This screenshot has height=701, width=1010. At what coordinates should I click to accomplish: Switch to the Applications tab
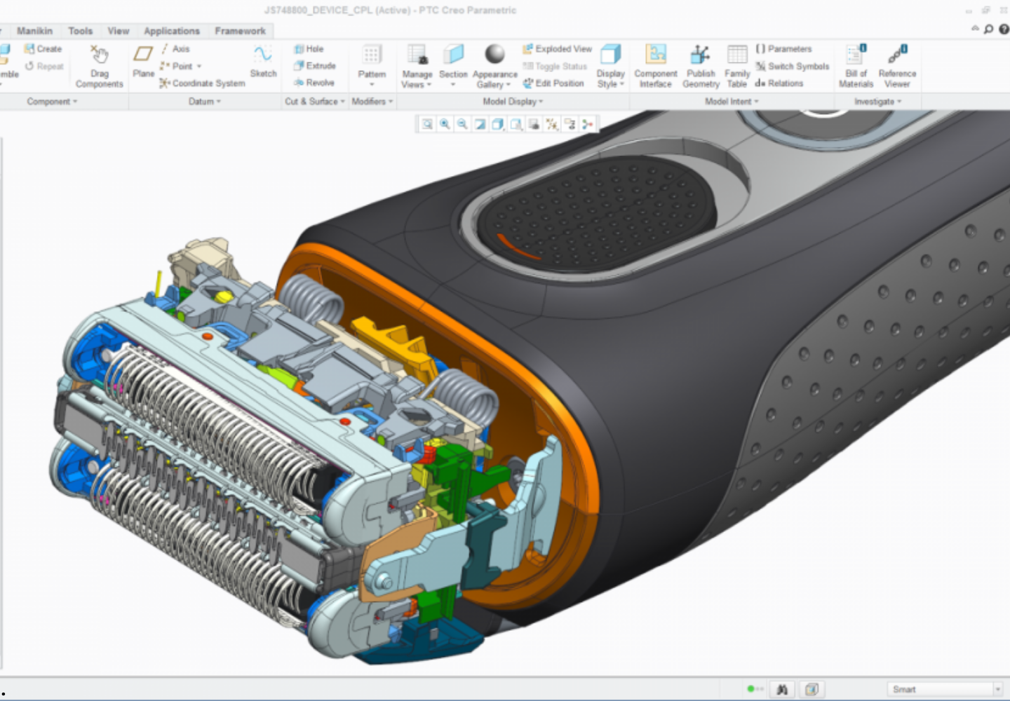click(172, 31)
